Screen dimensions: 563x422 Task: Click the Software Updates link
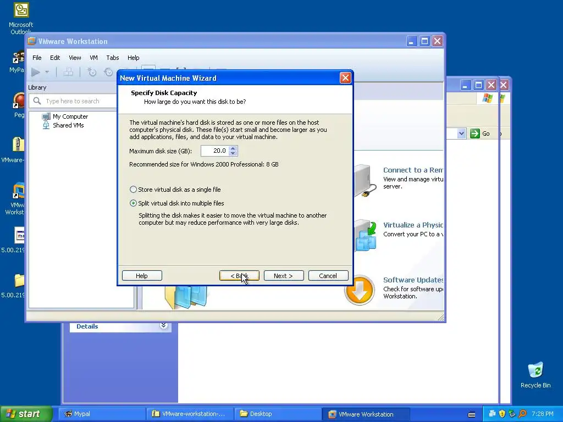pos(413,280)
